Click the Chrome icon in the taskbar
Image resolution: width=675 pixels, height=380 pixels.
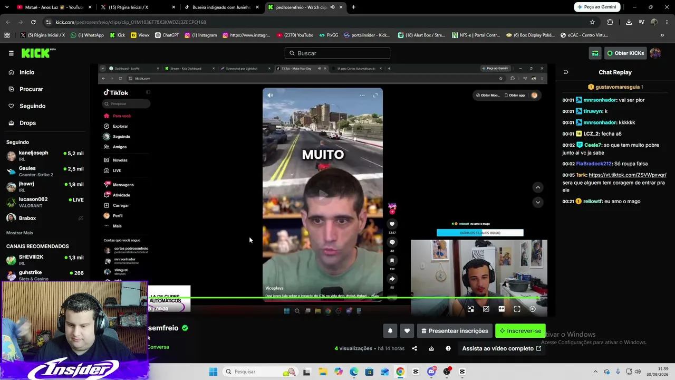(x=400, y=372)
